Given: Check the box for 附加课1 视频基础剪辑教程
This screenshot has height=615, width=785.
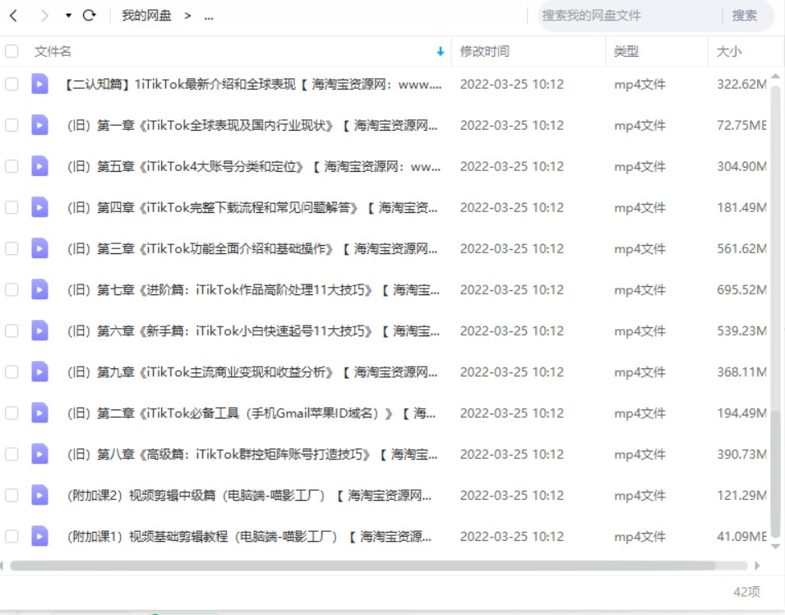Looking at the screenshot, I should pyautogui.click(x=12, y=536).
